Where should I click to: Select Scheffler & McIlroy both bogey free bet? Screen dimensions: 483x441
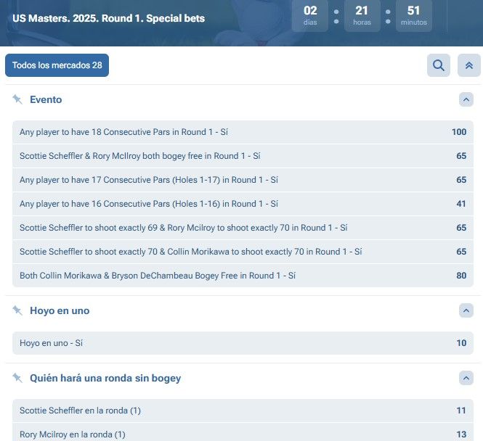pos(243,156)
